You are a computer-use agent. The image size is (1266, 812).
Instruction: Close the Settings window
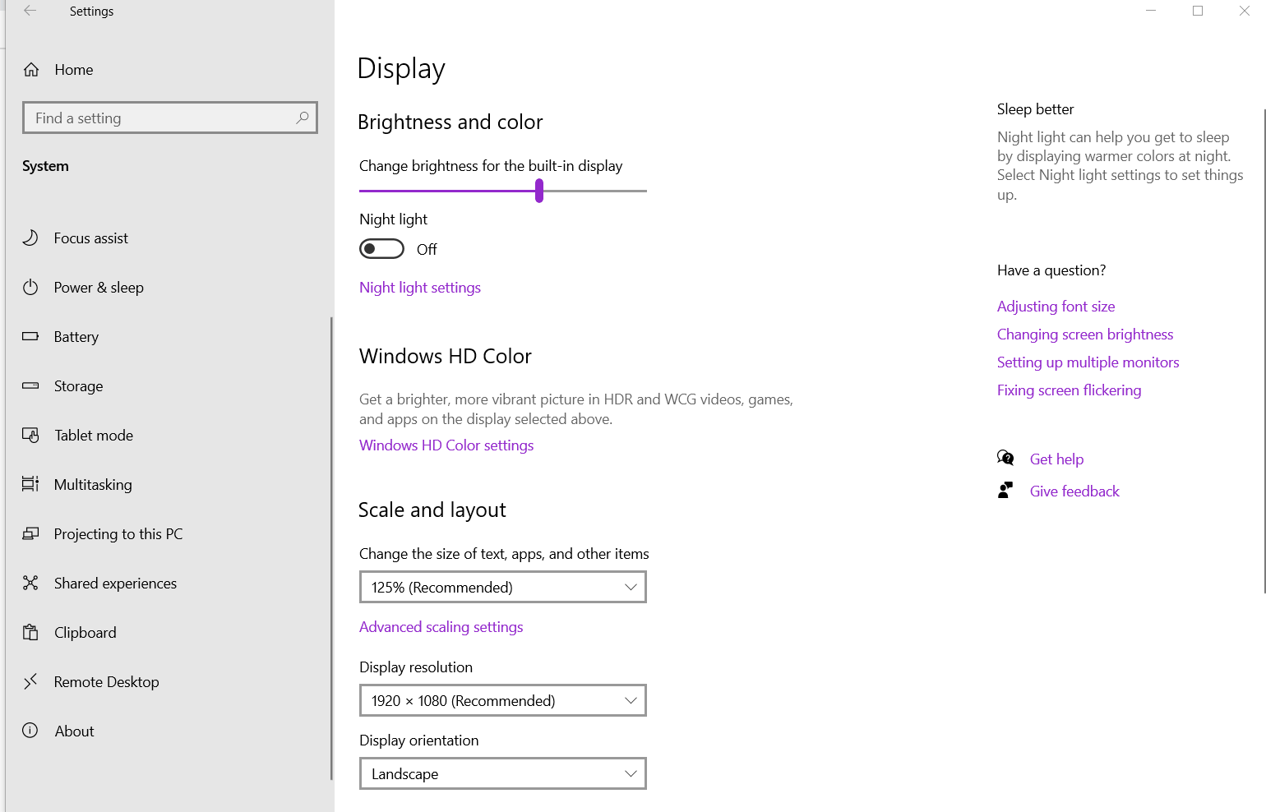coord(1244,11)
